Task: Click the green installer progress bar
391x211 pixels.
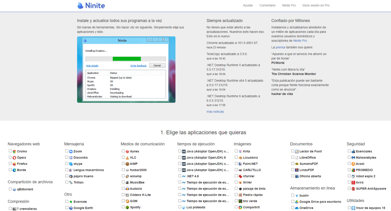Action: tap(127, 59)
